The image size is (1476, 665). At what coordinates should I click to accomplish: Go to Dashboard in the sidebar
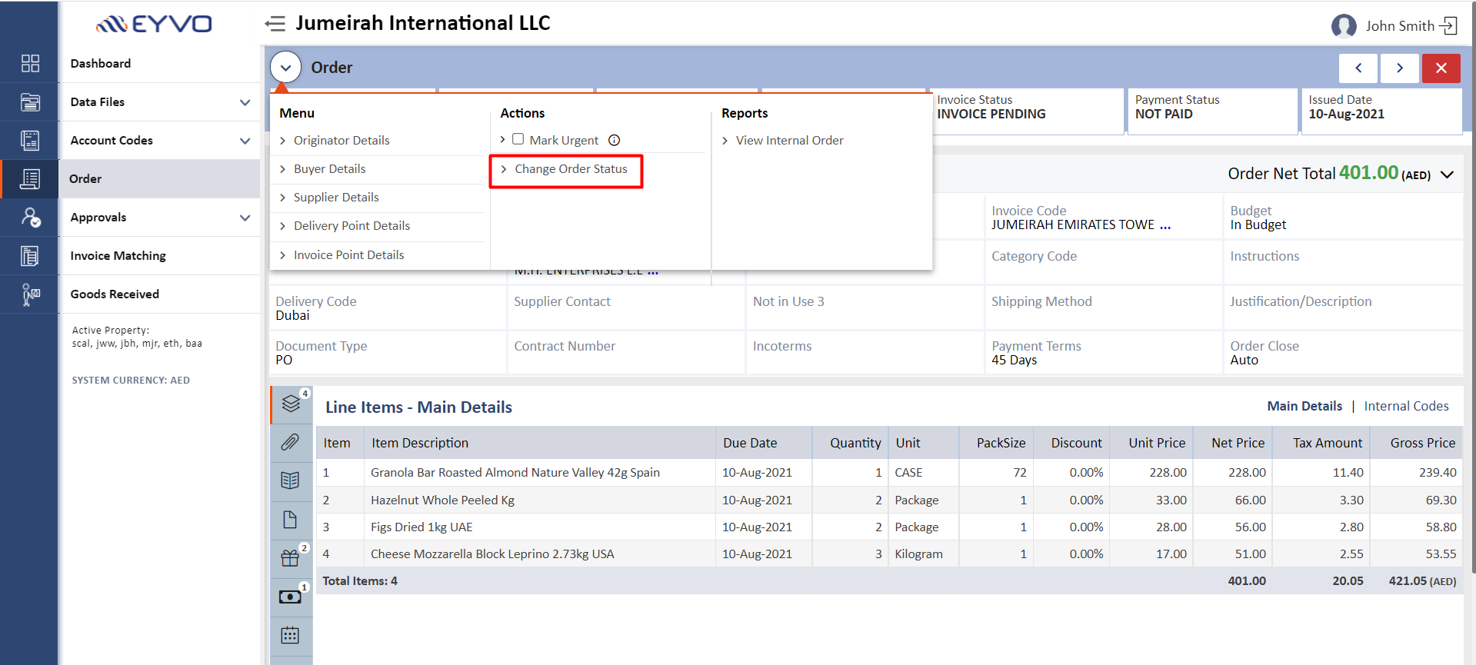coord(101,63)
